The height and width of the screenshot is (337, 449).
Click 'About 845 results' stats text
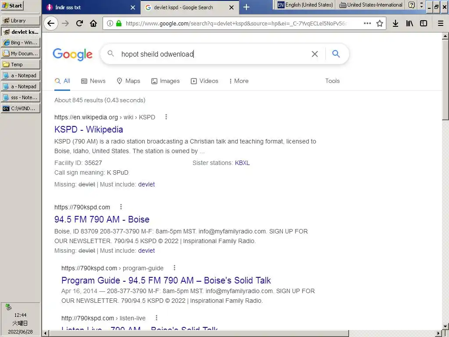coord(100,100)
